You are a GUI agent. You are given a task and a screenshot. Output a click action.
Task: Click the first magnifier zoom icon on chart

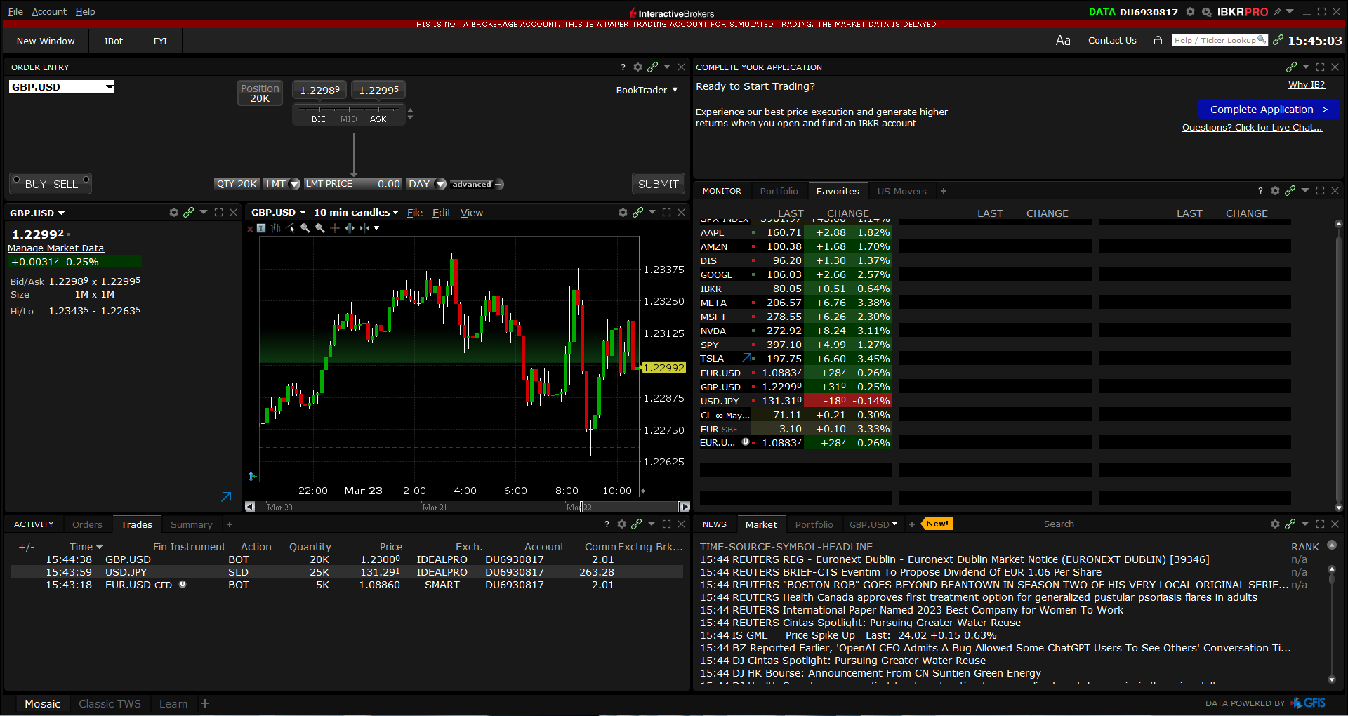pyautogui.click(x=305, y=228)
